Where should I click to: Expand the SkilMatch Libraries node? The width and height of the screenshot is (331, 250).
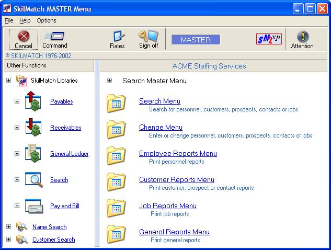[9, 81]
